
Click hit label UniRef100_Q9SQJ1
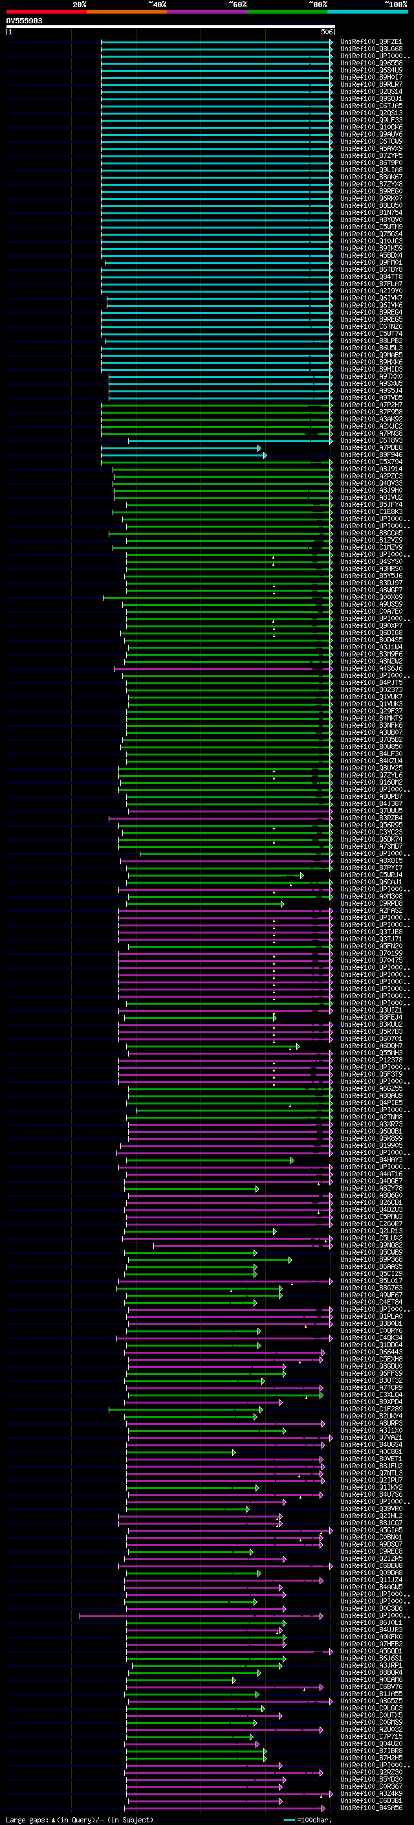point(371,98)
